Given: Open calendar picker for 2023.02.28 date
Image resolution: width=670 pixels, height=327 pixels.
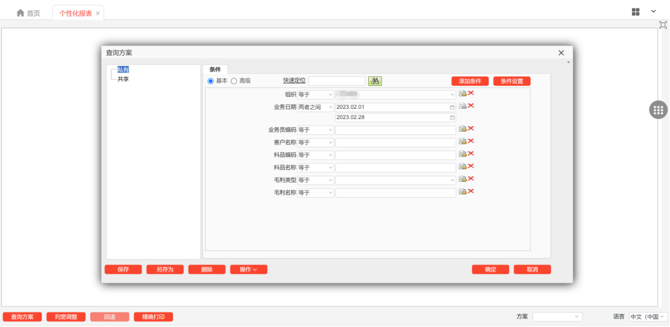Looking at the screenshot, I should coord(452,117).
